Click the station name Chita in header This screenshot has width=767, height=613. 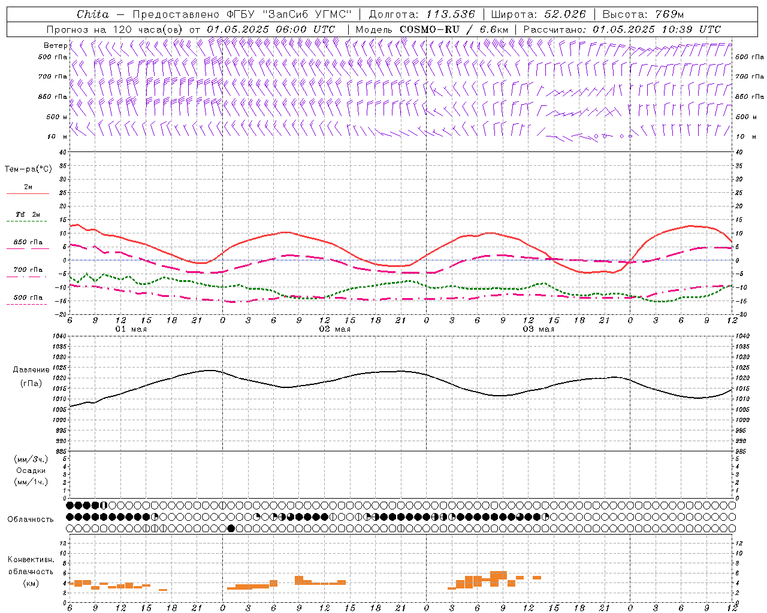point(93,14)
